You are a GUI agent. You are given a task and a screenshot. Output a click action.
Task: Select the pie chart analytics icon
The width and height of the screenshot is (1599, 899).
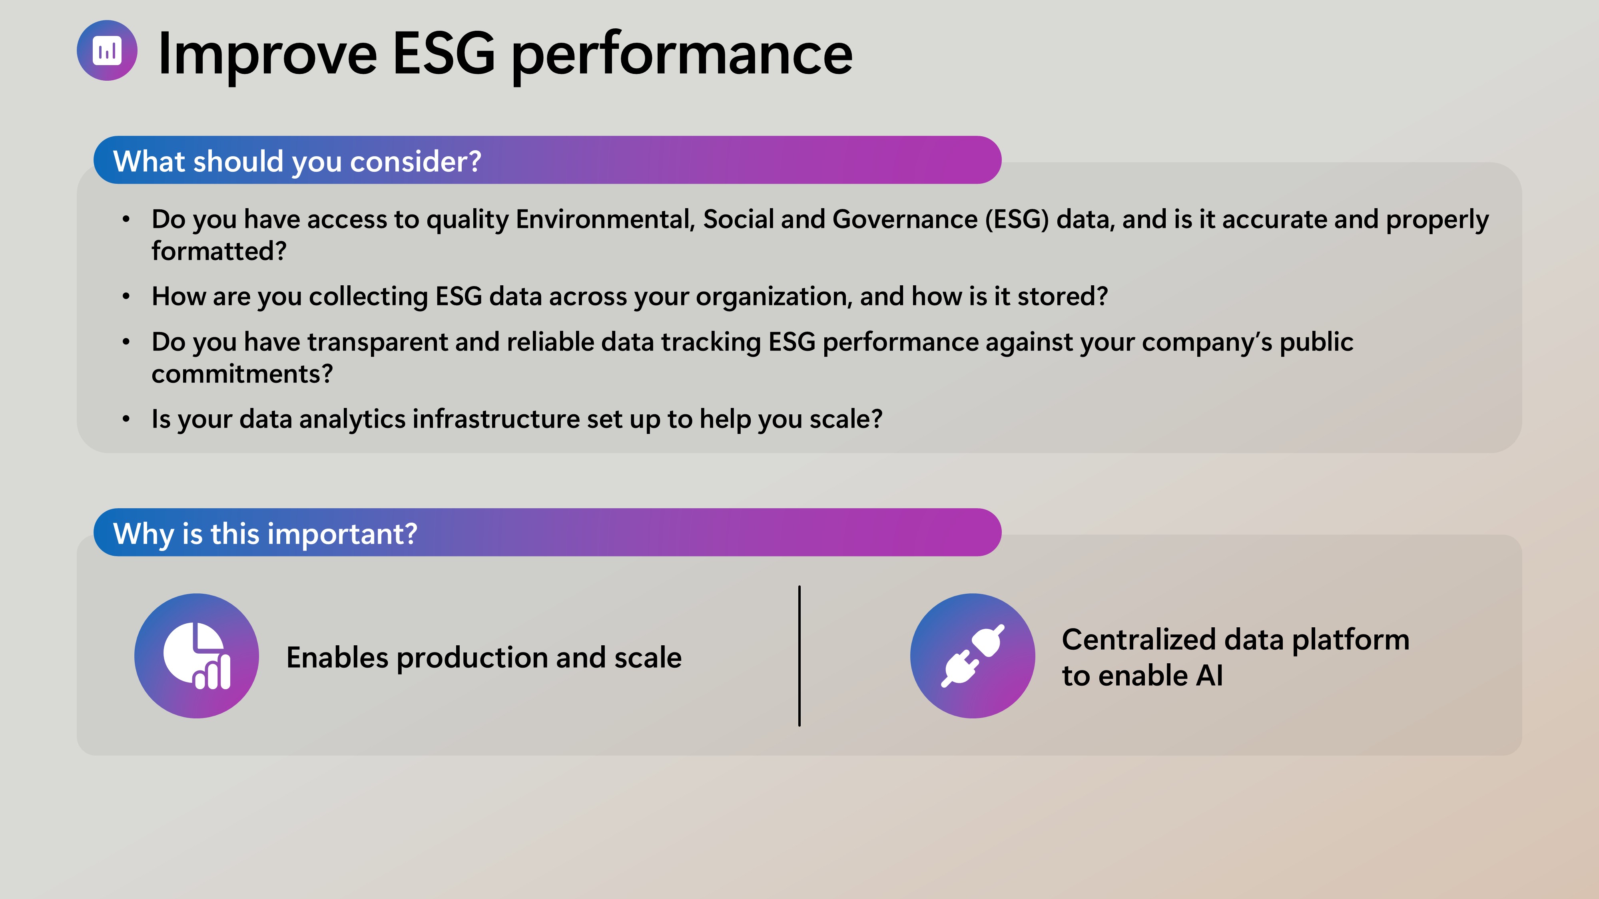197,656
